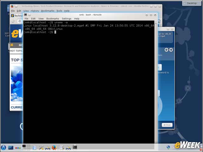Open the Firefox Tools menu
Image resolution: width=203 pixels, height=152 pixels.
click(59, 11)
